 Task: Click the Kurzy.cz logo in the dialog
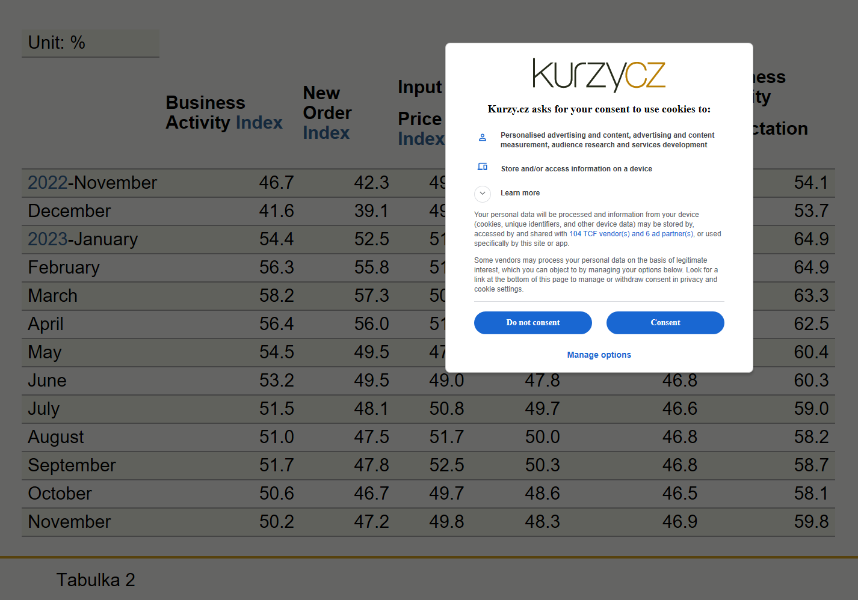click(599, 75)
